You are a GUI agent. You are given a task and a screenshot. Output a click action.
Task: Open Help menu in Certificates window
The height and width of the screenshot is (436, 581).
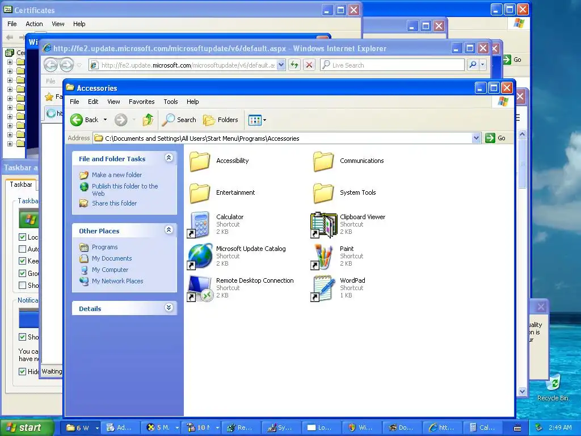click(79, 24)
